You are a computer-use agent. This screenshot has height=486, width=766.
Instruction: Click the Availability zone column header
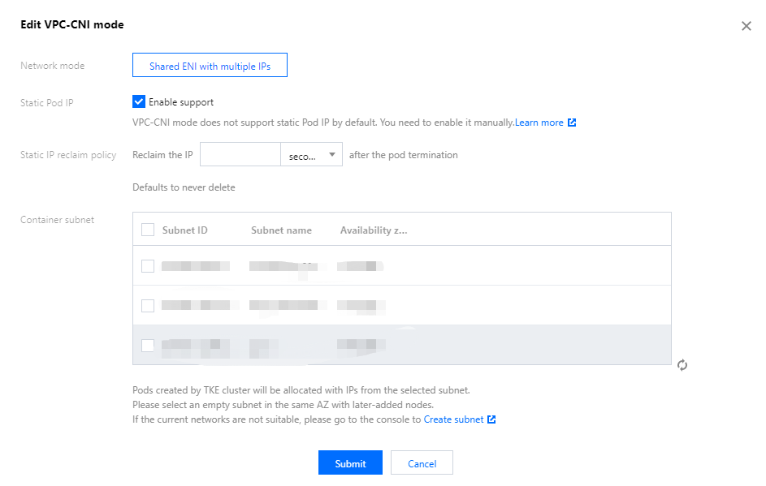(374, 230)
